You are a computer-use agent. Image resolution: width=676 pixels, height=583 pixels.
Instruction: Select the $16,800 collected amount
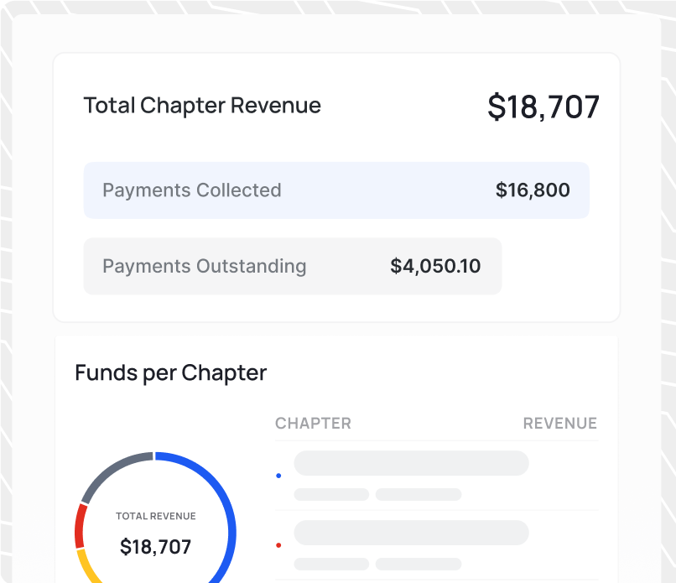533,190
